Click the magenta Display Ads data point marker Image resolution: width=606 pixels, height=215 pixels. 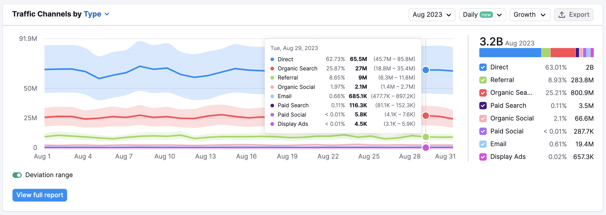pyautogui.click(x=426, y=148)
